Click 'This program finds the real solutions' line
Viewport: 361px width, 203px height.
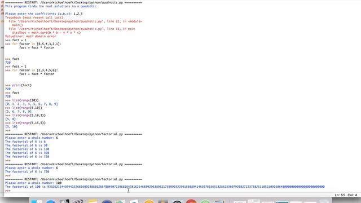pos(51,6)
